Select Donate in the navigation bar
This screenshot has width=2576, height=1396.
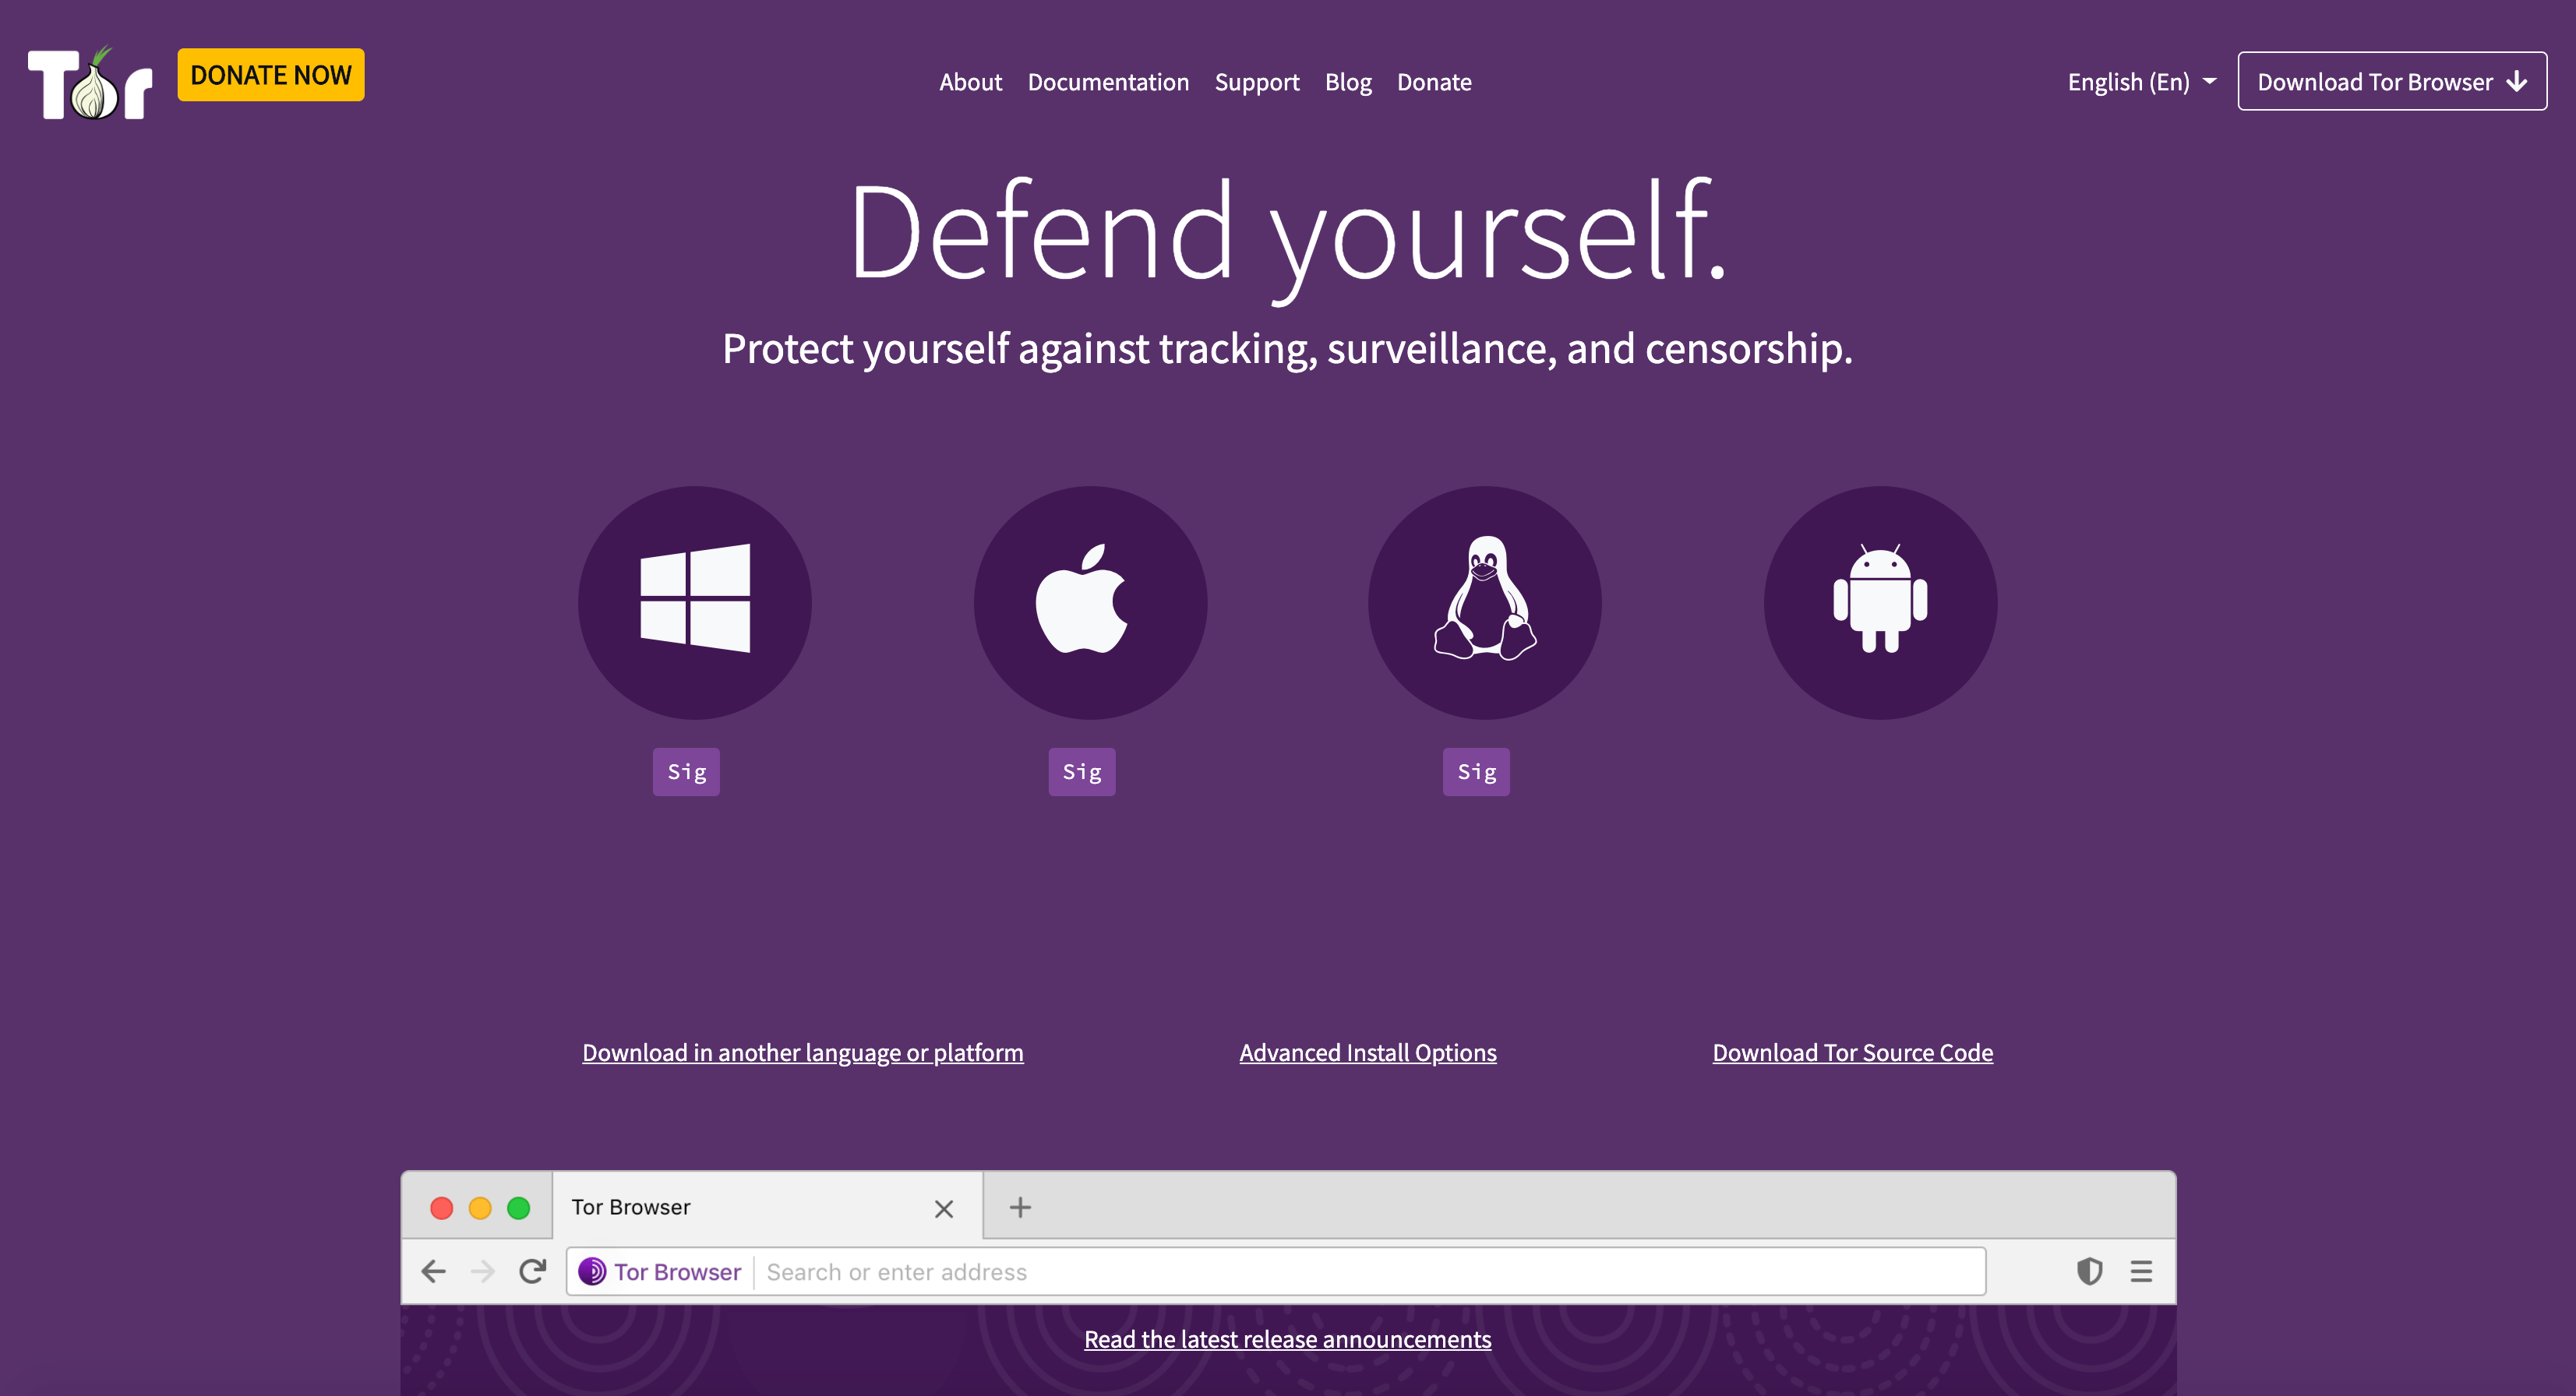[1434, 82]
